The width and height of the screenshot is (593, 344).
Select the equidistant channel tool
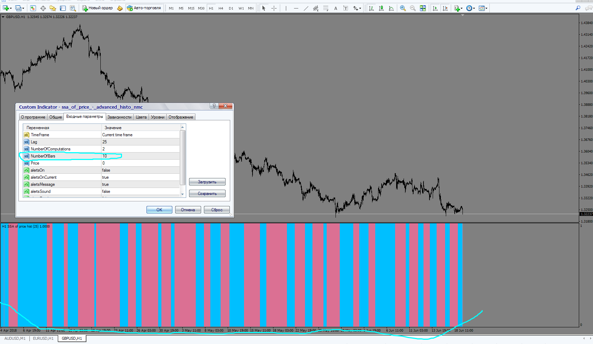(x=316, y=8)
